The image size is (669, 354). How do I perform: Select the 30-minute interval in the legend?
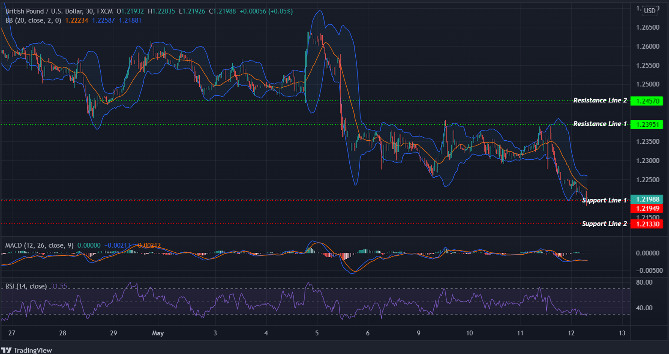(x=89, y=11)
